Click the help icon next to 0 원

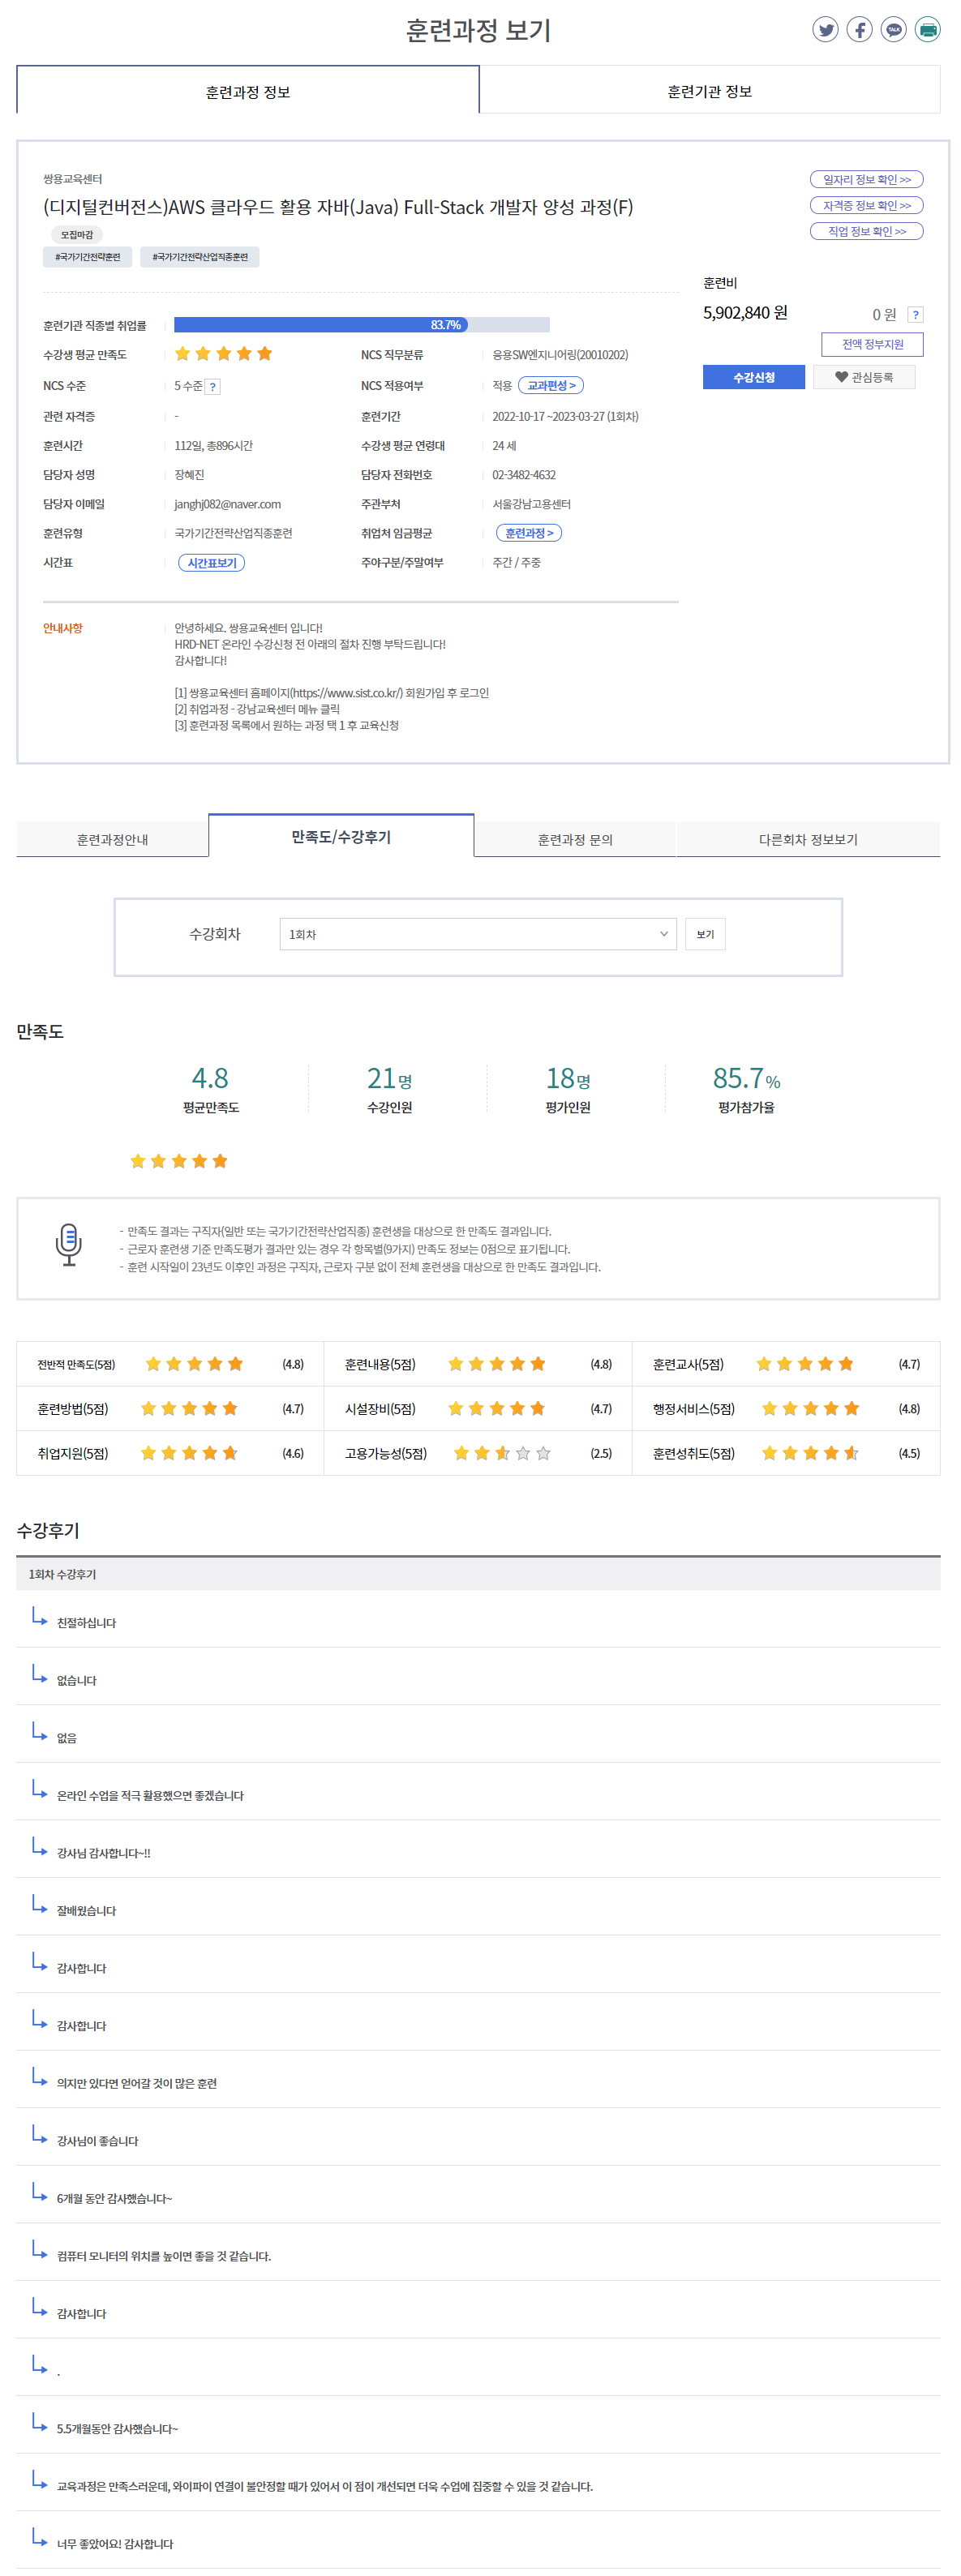(x=914, y=315)
